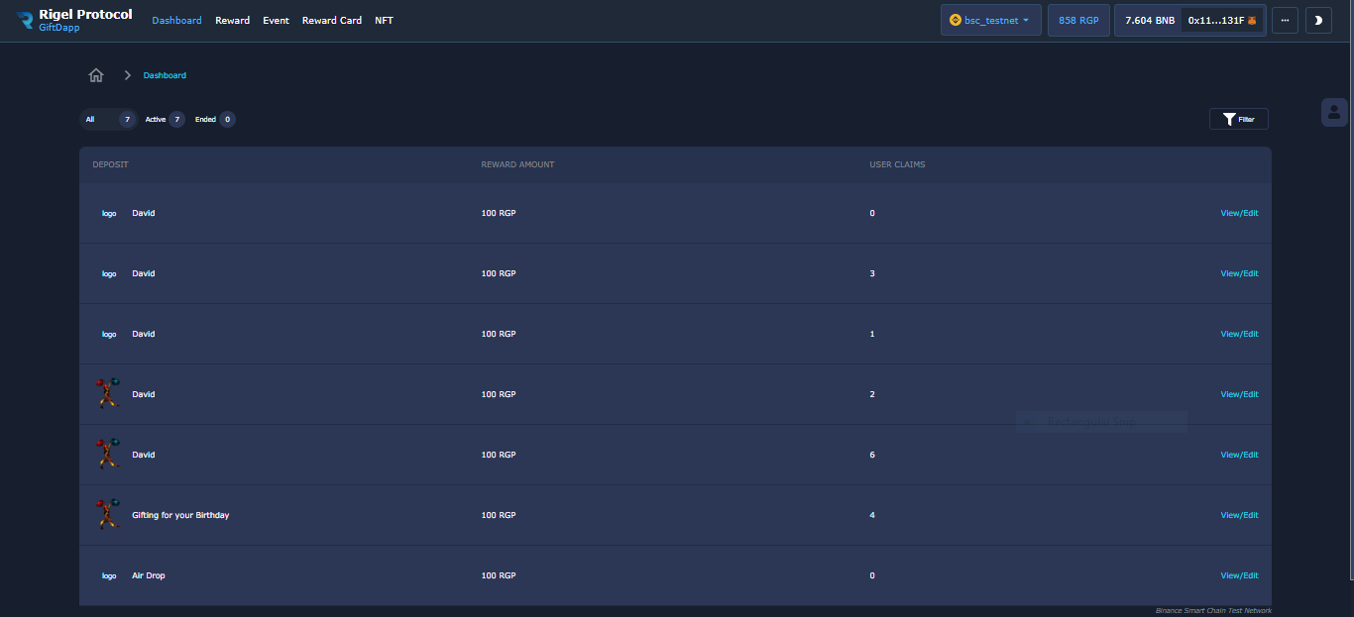The width and height of the screenshot is (1354, 617).
Task: Click the home icon in breadcrumb
Action: click(96, 75)
